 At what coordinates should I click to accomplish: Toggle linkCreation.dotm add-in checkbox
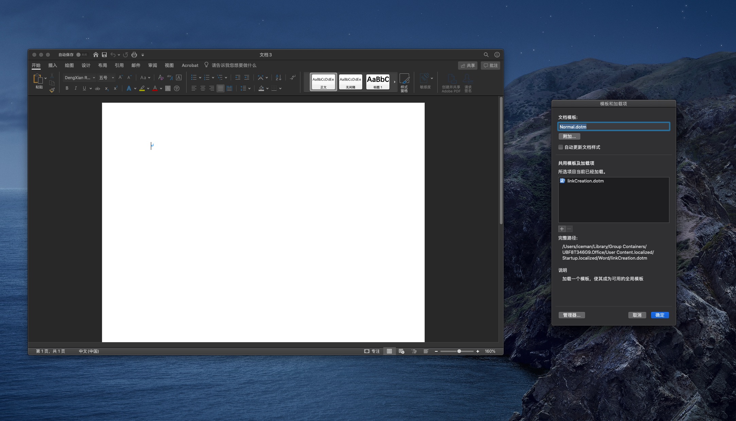tap(562, 181)
